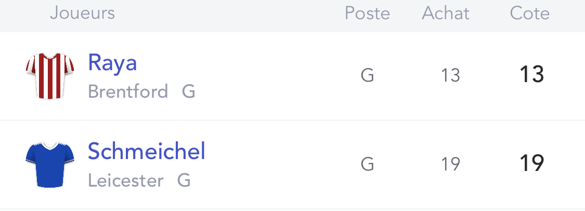
Task: Sort by Cote column header
Action: [530, 14]
